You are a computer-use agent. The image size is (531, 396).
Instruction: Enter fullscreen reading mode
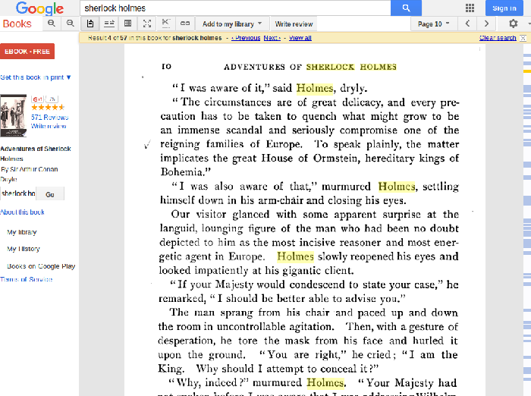tap(147, 24)
